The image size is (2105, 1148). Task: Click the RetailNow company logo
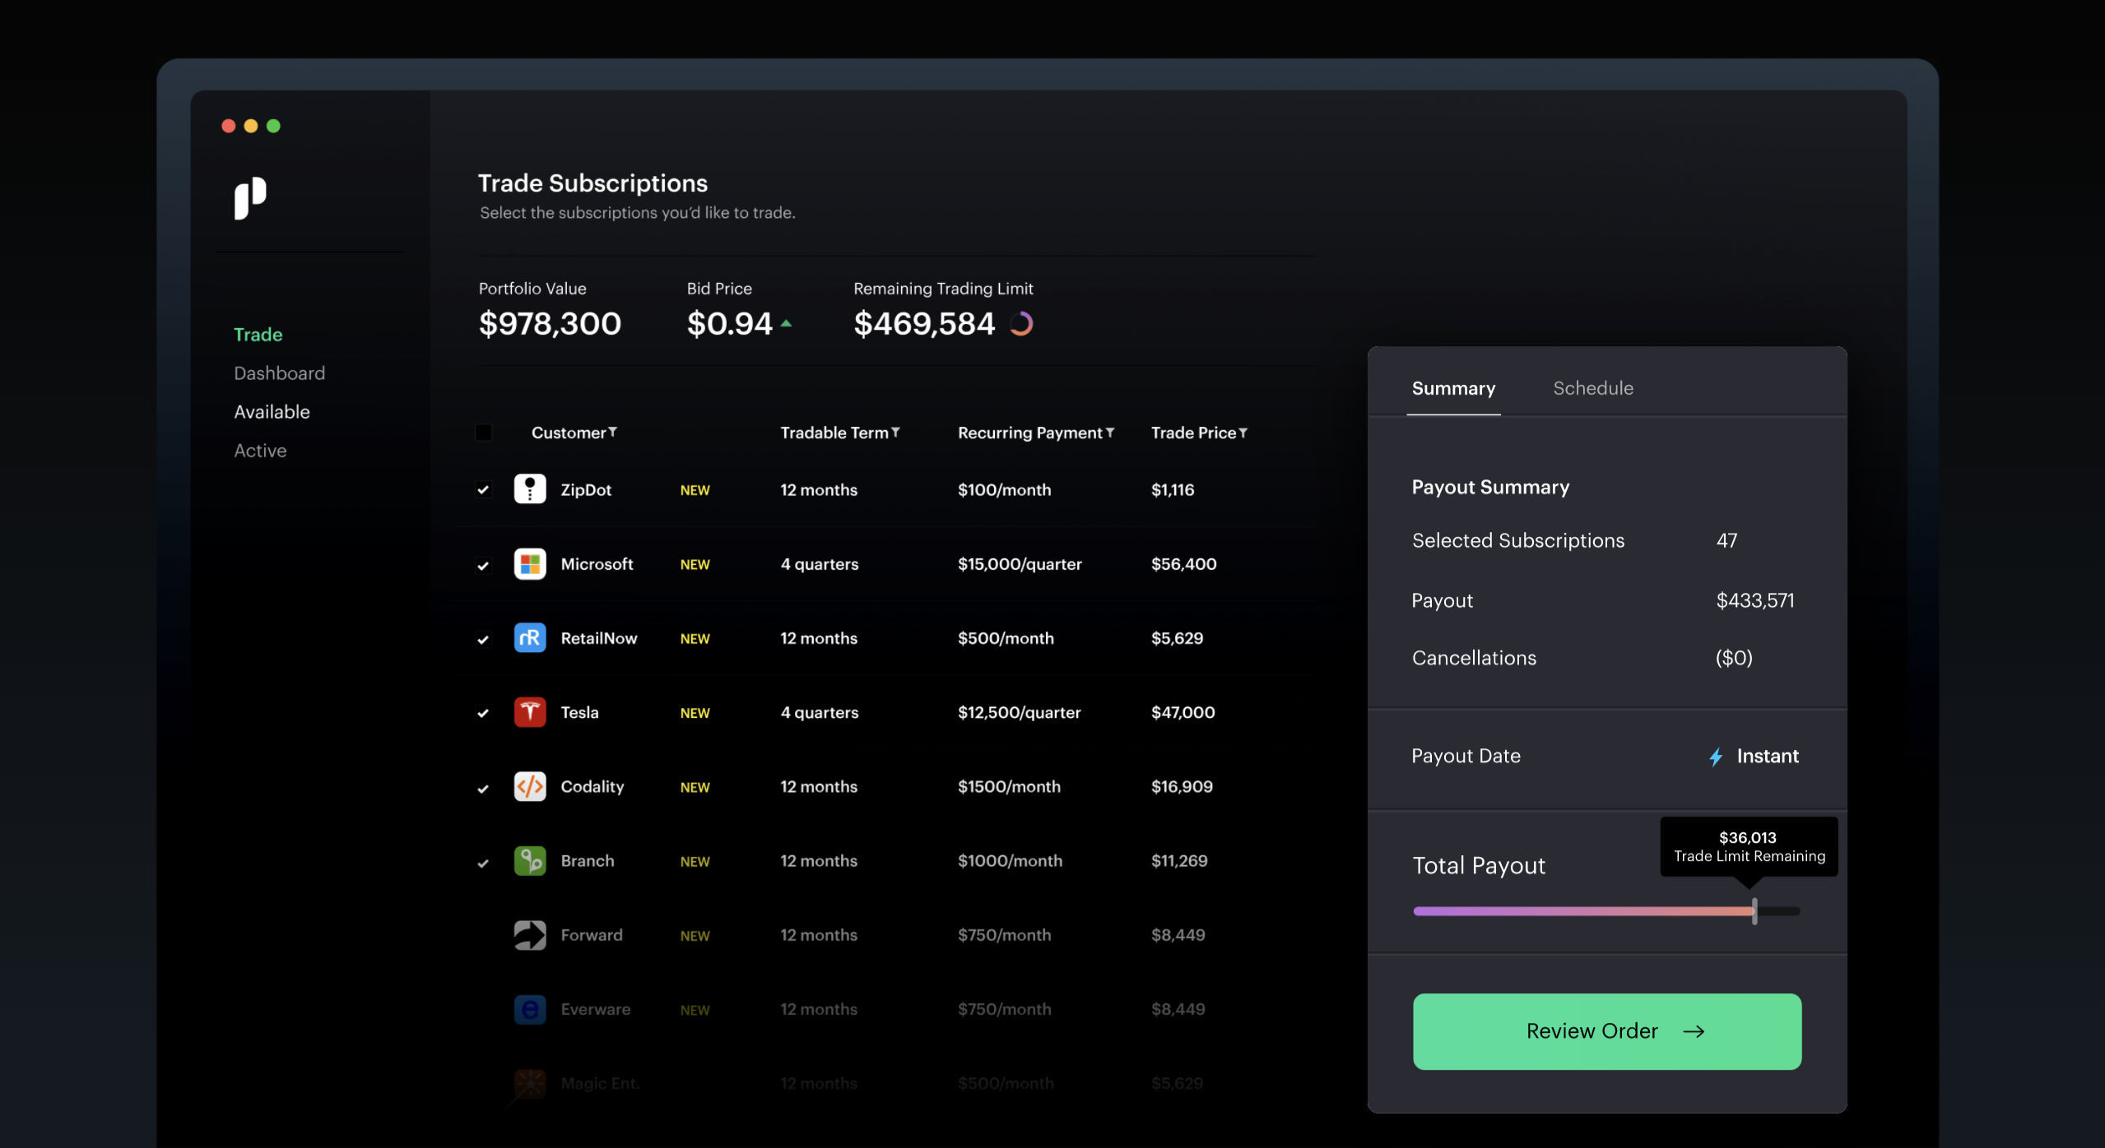[x=530, y=638]
